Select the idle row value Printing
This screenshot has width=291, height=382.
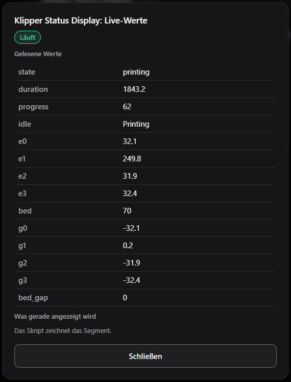[x=136, y=124]
